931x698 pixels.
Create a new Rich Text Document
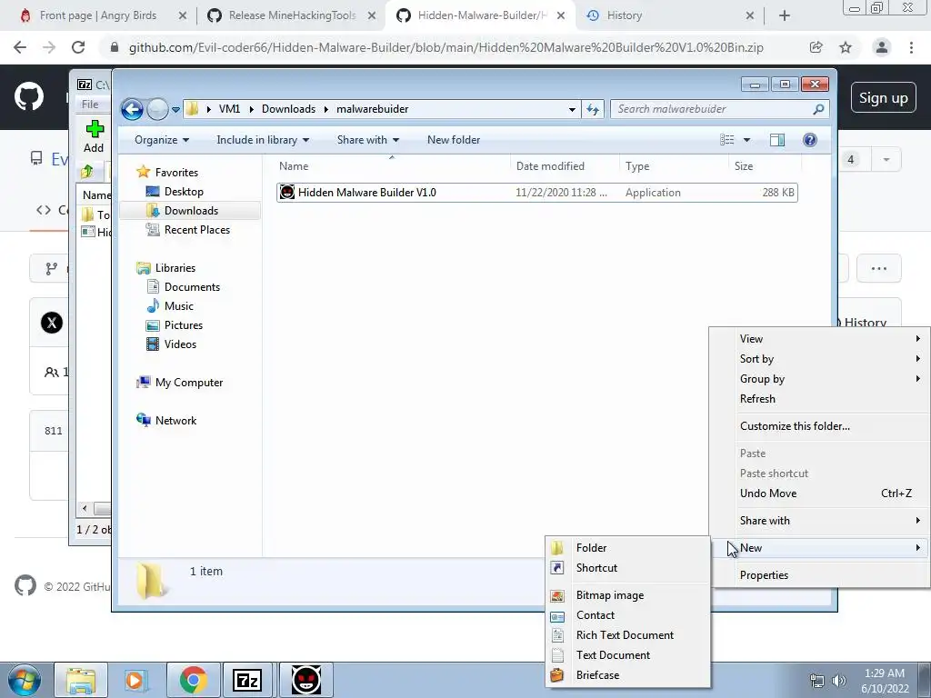627,635
